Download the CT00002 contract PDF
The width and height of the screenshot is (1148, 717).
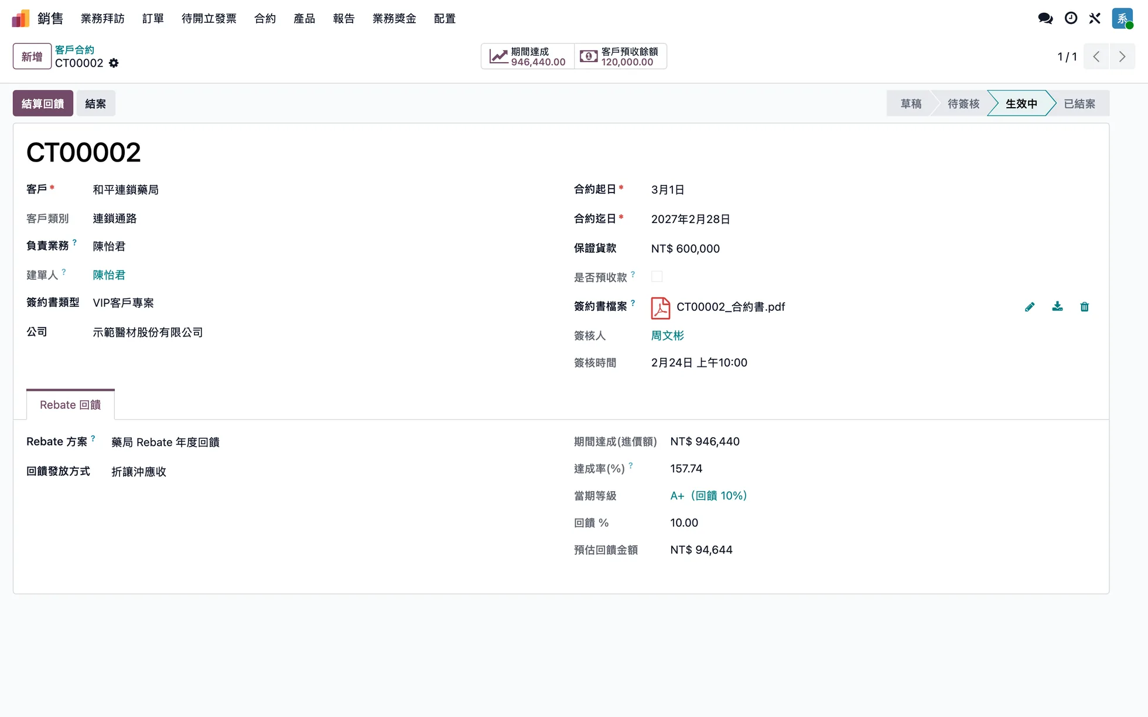[x=1057, y=307]
